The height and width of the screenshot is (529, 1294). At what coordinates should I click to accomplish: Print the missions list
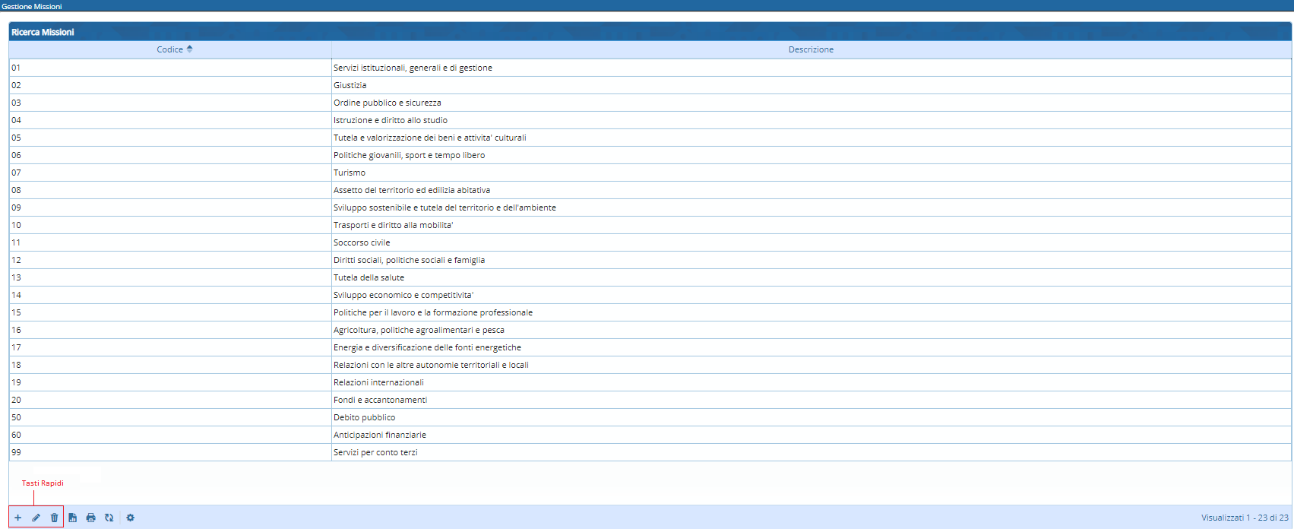[x=90, y=518]
